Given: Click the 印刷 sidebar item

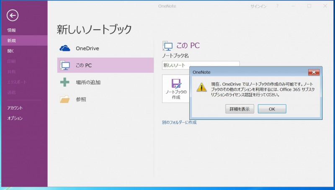Looking at the screenshot, I should pyautogui.click(x=12, y=62).
